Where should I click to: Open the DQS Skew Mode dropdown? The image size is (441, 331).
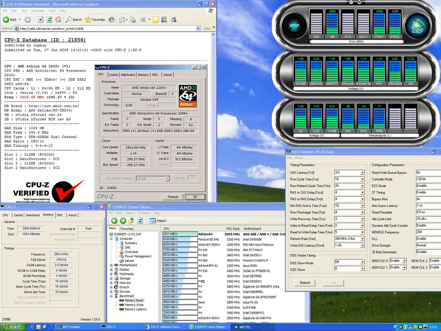(x=362, y=262)
